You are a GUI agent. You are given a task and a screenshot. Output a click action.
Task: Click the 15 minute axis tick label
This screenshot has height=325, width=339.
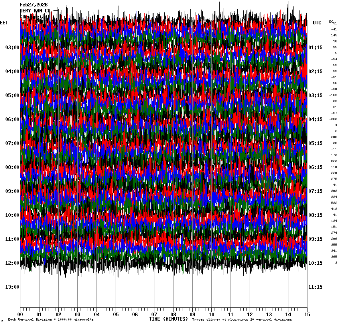[x=307, y=315]
